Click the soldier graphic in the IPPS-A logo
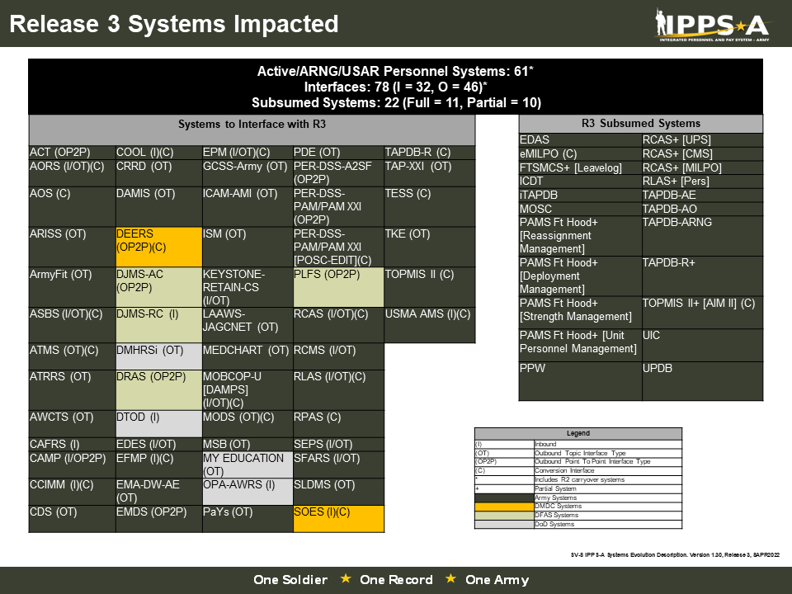 tap(661, 22)
